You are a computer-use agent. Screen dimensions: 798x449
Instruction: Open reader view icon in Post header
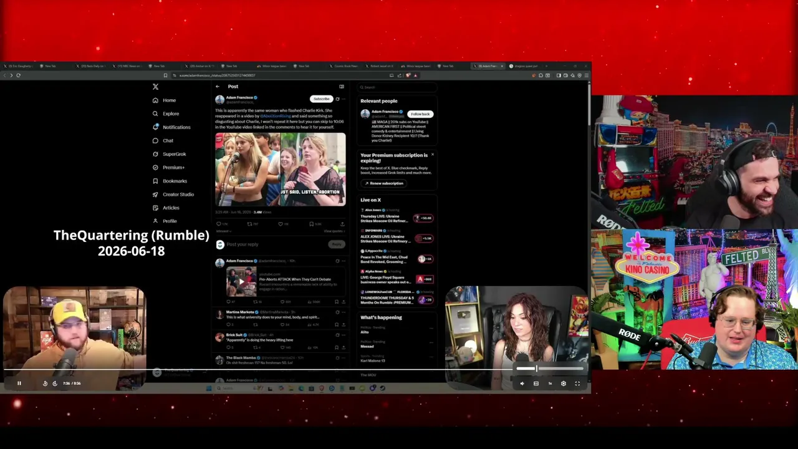pyautogui.click(x=342, y=87)
